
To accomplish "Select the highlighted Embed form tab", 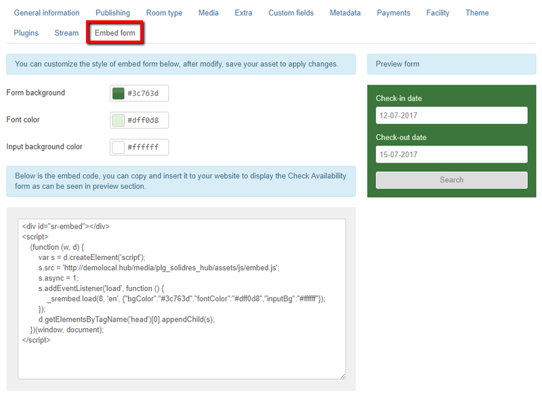I will [x=114, y=32].
